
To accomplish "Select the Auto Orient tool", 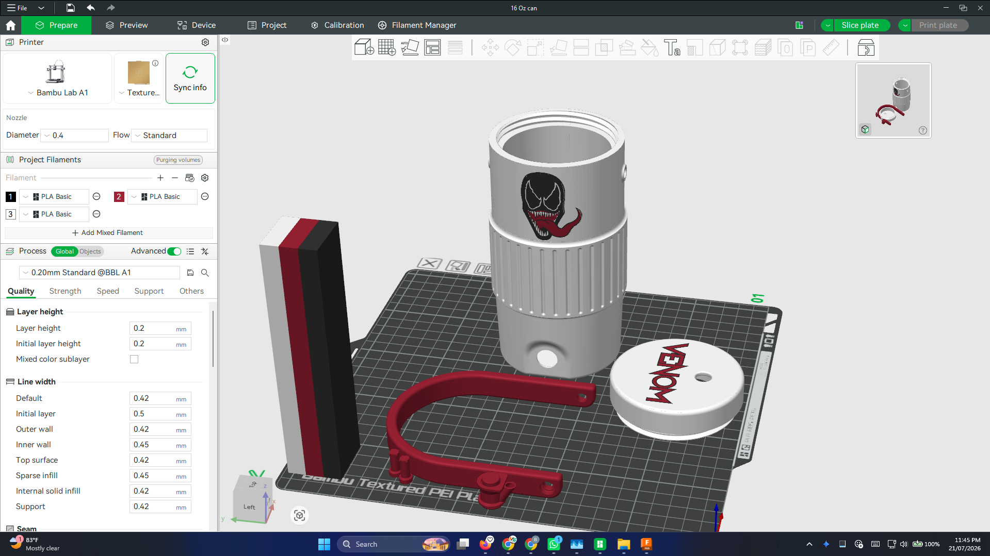I will [x=410, y=47].
